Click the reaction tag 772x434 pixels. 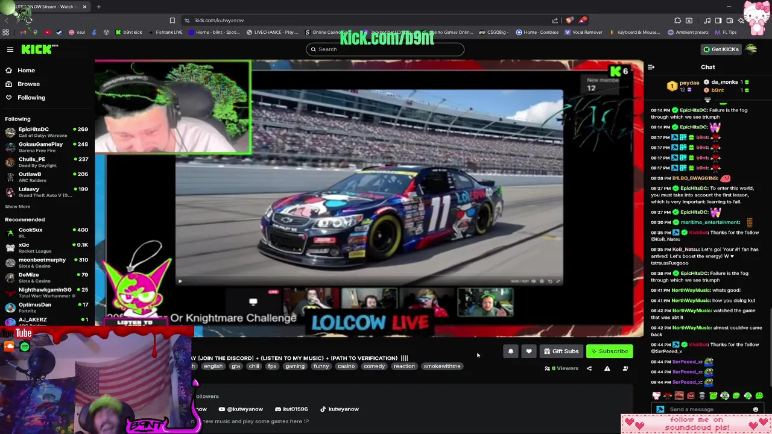(x=404, y=366)
